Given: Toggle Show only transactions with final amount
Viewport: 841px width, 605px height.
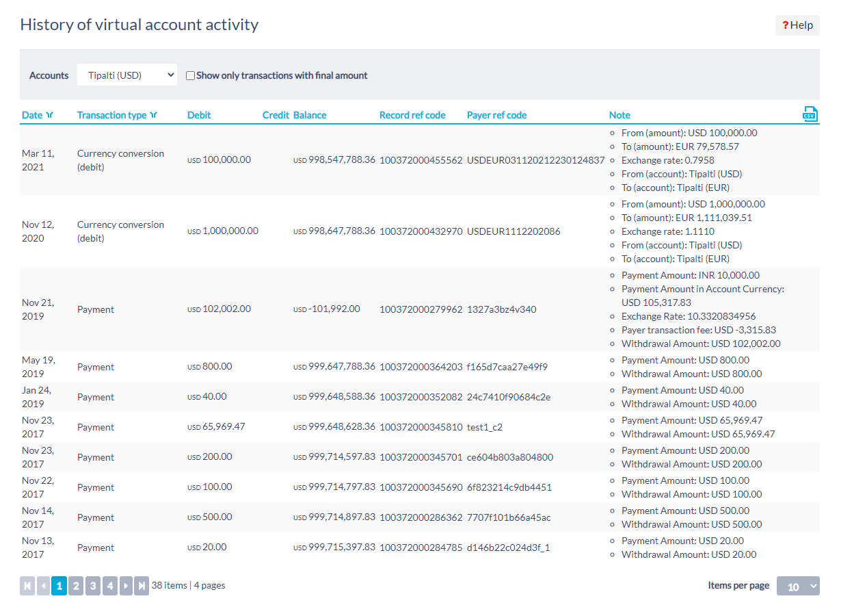Looking at the screenshot, I should tap(191, 76).
